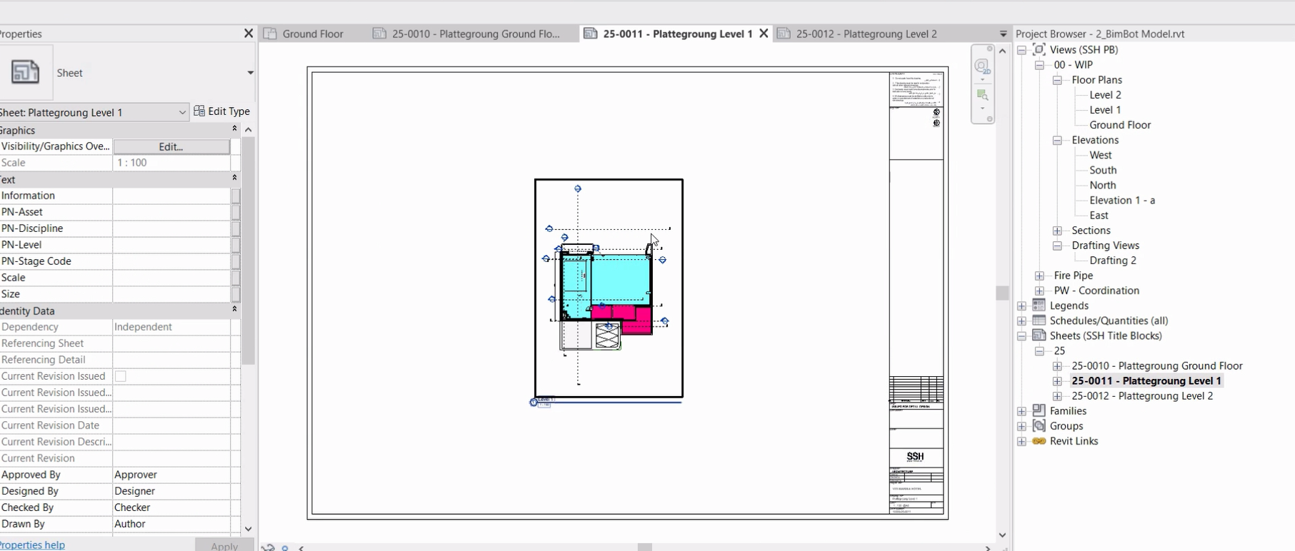
Task: Click the Ground Floor tab's view icon
Action: click(270, 34)
